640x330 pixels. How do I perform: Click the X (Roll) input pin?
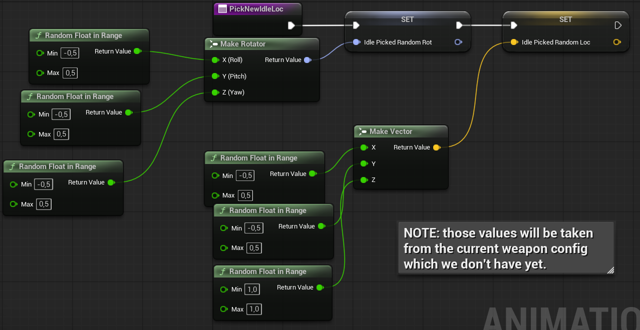pos(215,60)
